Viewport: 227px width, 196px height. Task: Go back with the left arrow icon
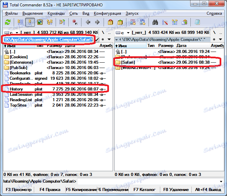click(x=88, y=22)
